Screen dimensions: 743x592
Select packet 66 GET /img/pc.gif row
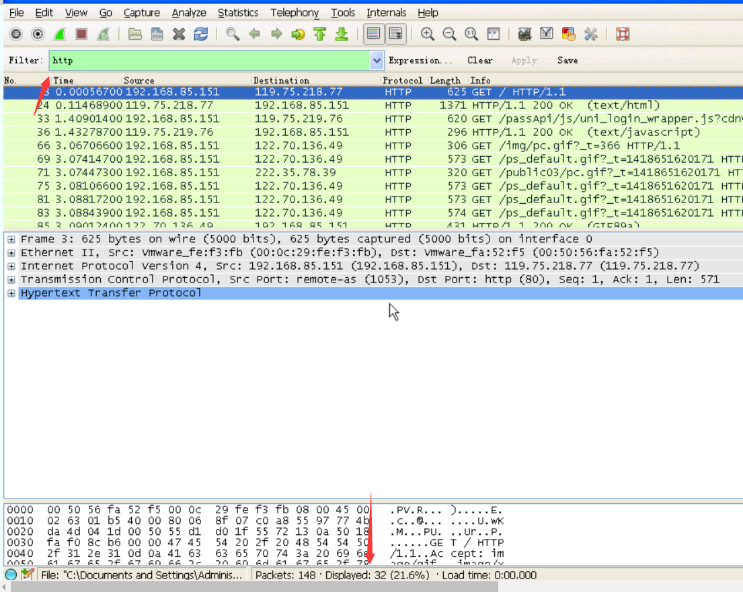[x=373, y=146]
